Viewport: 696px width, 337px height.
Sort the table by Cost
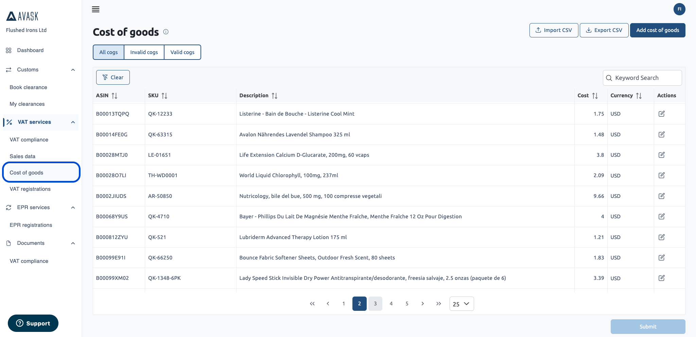[595, 96]
